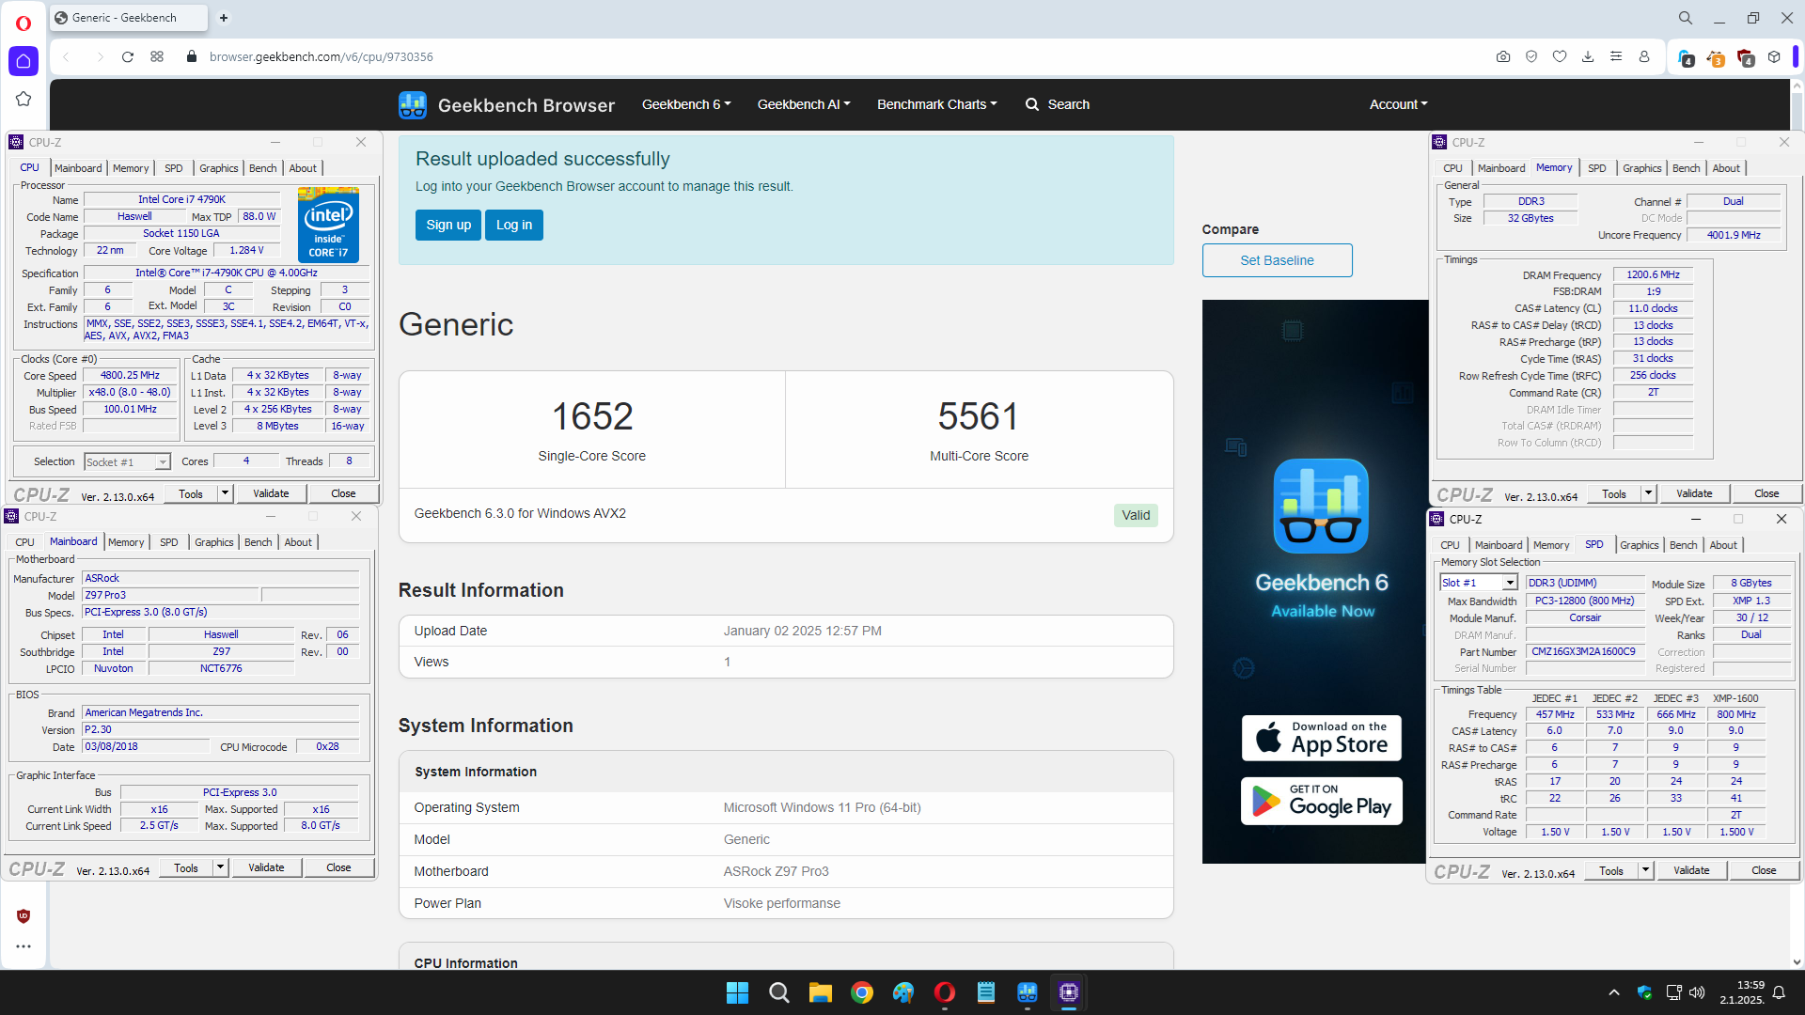The width and height of the screenshot is (1805, 1015).
Task: Reload the Geekbench page
Action: coord(128,56)
